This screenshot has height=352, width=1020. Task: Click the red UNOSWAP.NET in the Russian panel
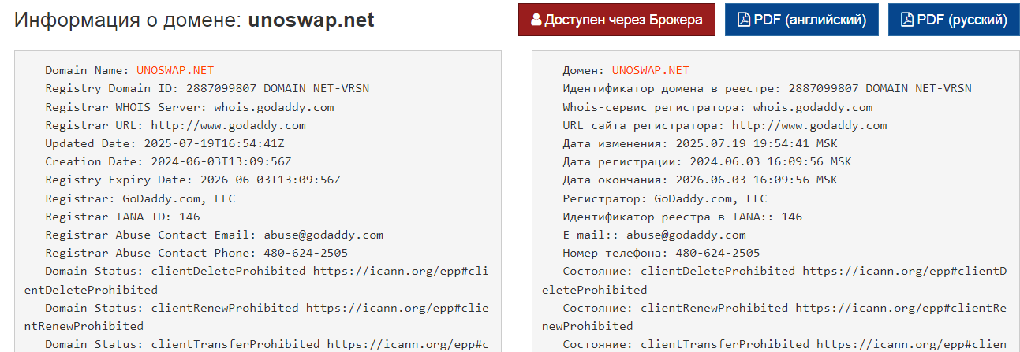click(650, 71)
